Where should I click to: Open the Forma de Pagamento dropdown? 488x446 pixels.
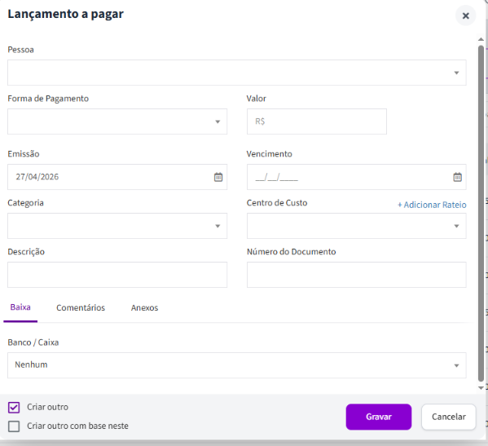coord(117,121)
